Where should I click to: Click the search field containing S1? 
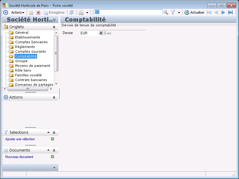click(x=128, y=12)
